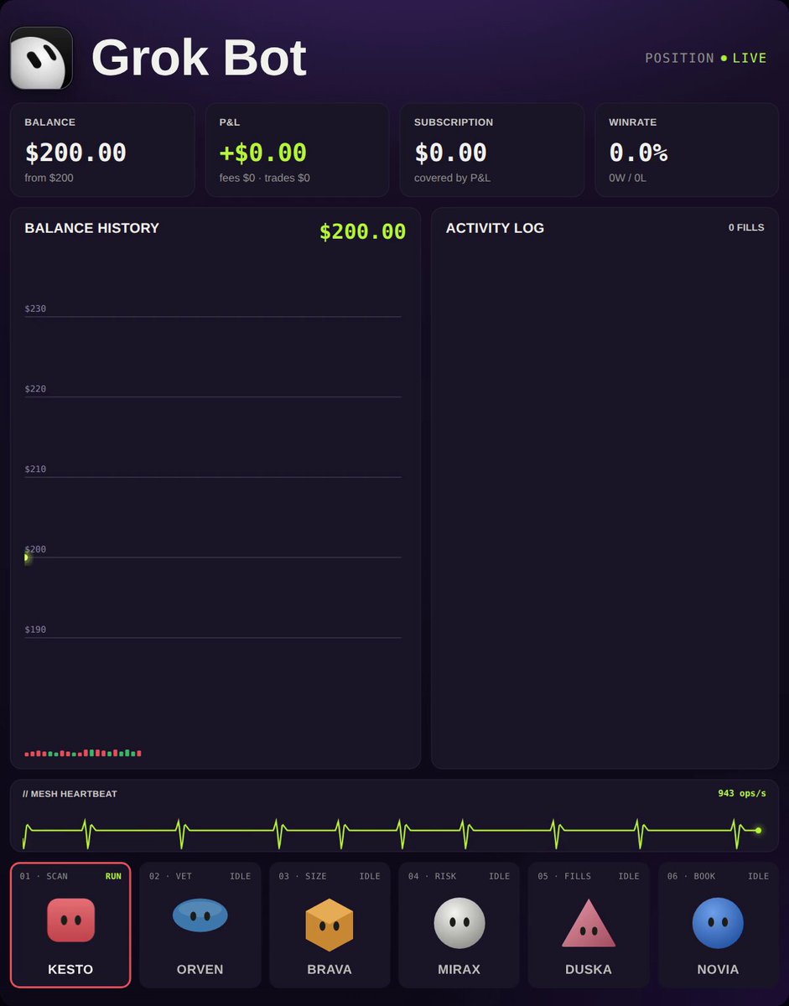Click the $220 chart axis label
The image size is (789, 1006).
(x=35, y=389)
